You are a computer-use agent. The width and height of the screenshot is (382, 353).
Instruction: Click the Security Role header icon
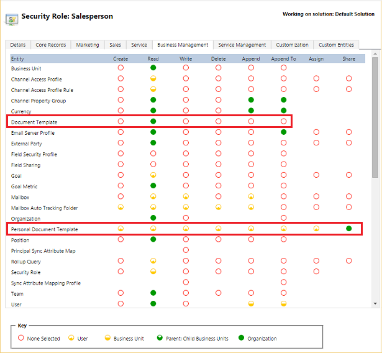[x=12, y=17]
